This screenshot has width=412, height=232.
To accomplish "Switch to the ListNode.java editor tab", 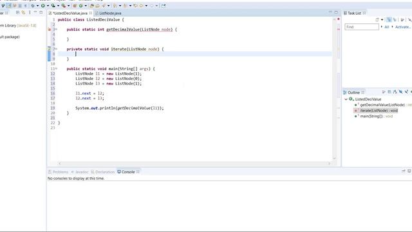I will 108,13.
